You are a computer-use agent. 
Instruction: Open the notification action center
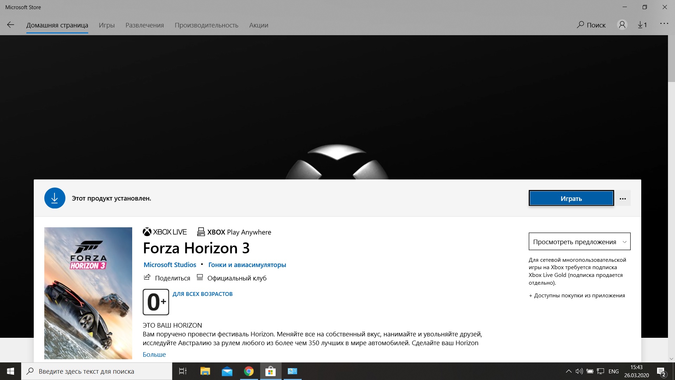pos(661,372)
